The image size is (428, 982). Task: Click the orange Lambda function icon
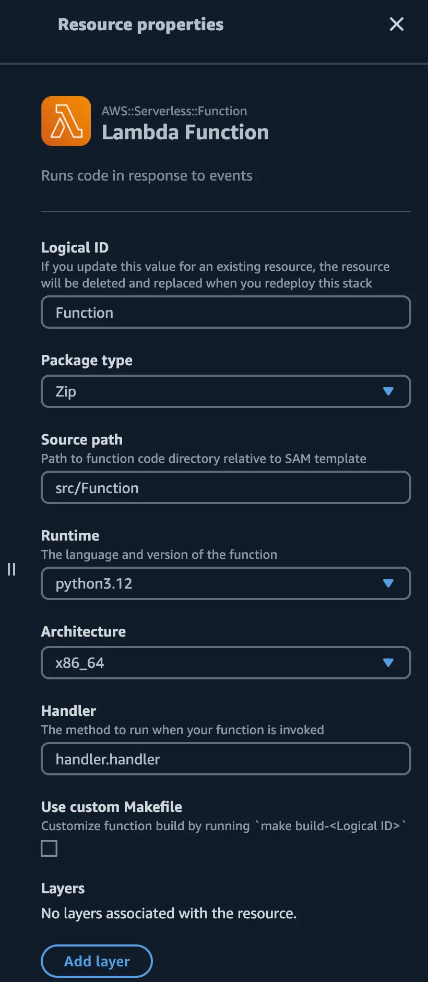pyautogui.click(x=66, y=121)
